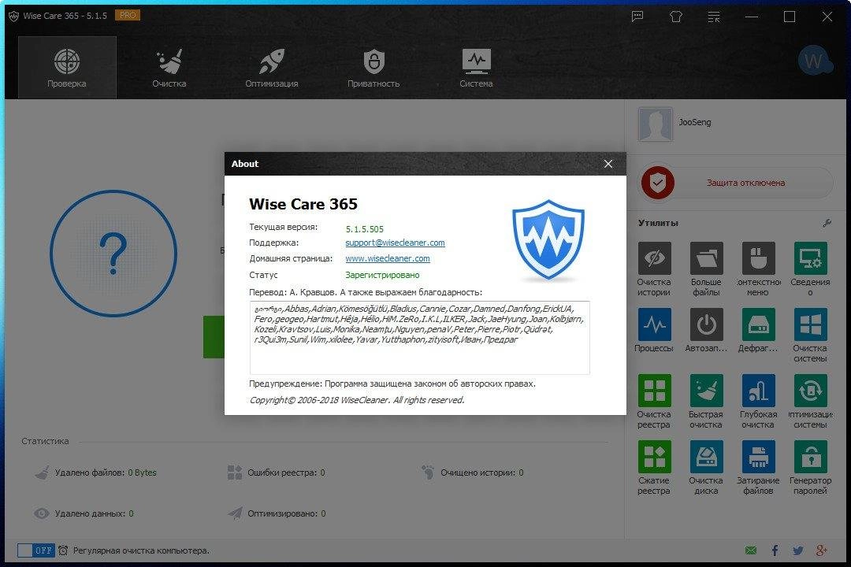Viewport: 851px width, 567px height.
Task: Click the Удалено файлов: 0 Bytes statistic
Action: pyautogui.click(x=96, y=472)
